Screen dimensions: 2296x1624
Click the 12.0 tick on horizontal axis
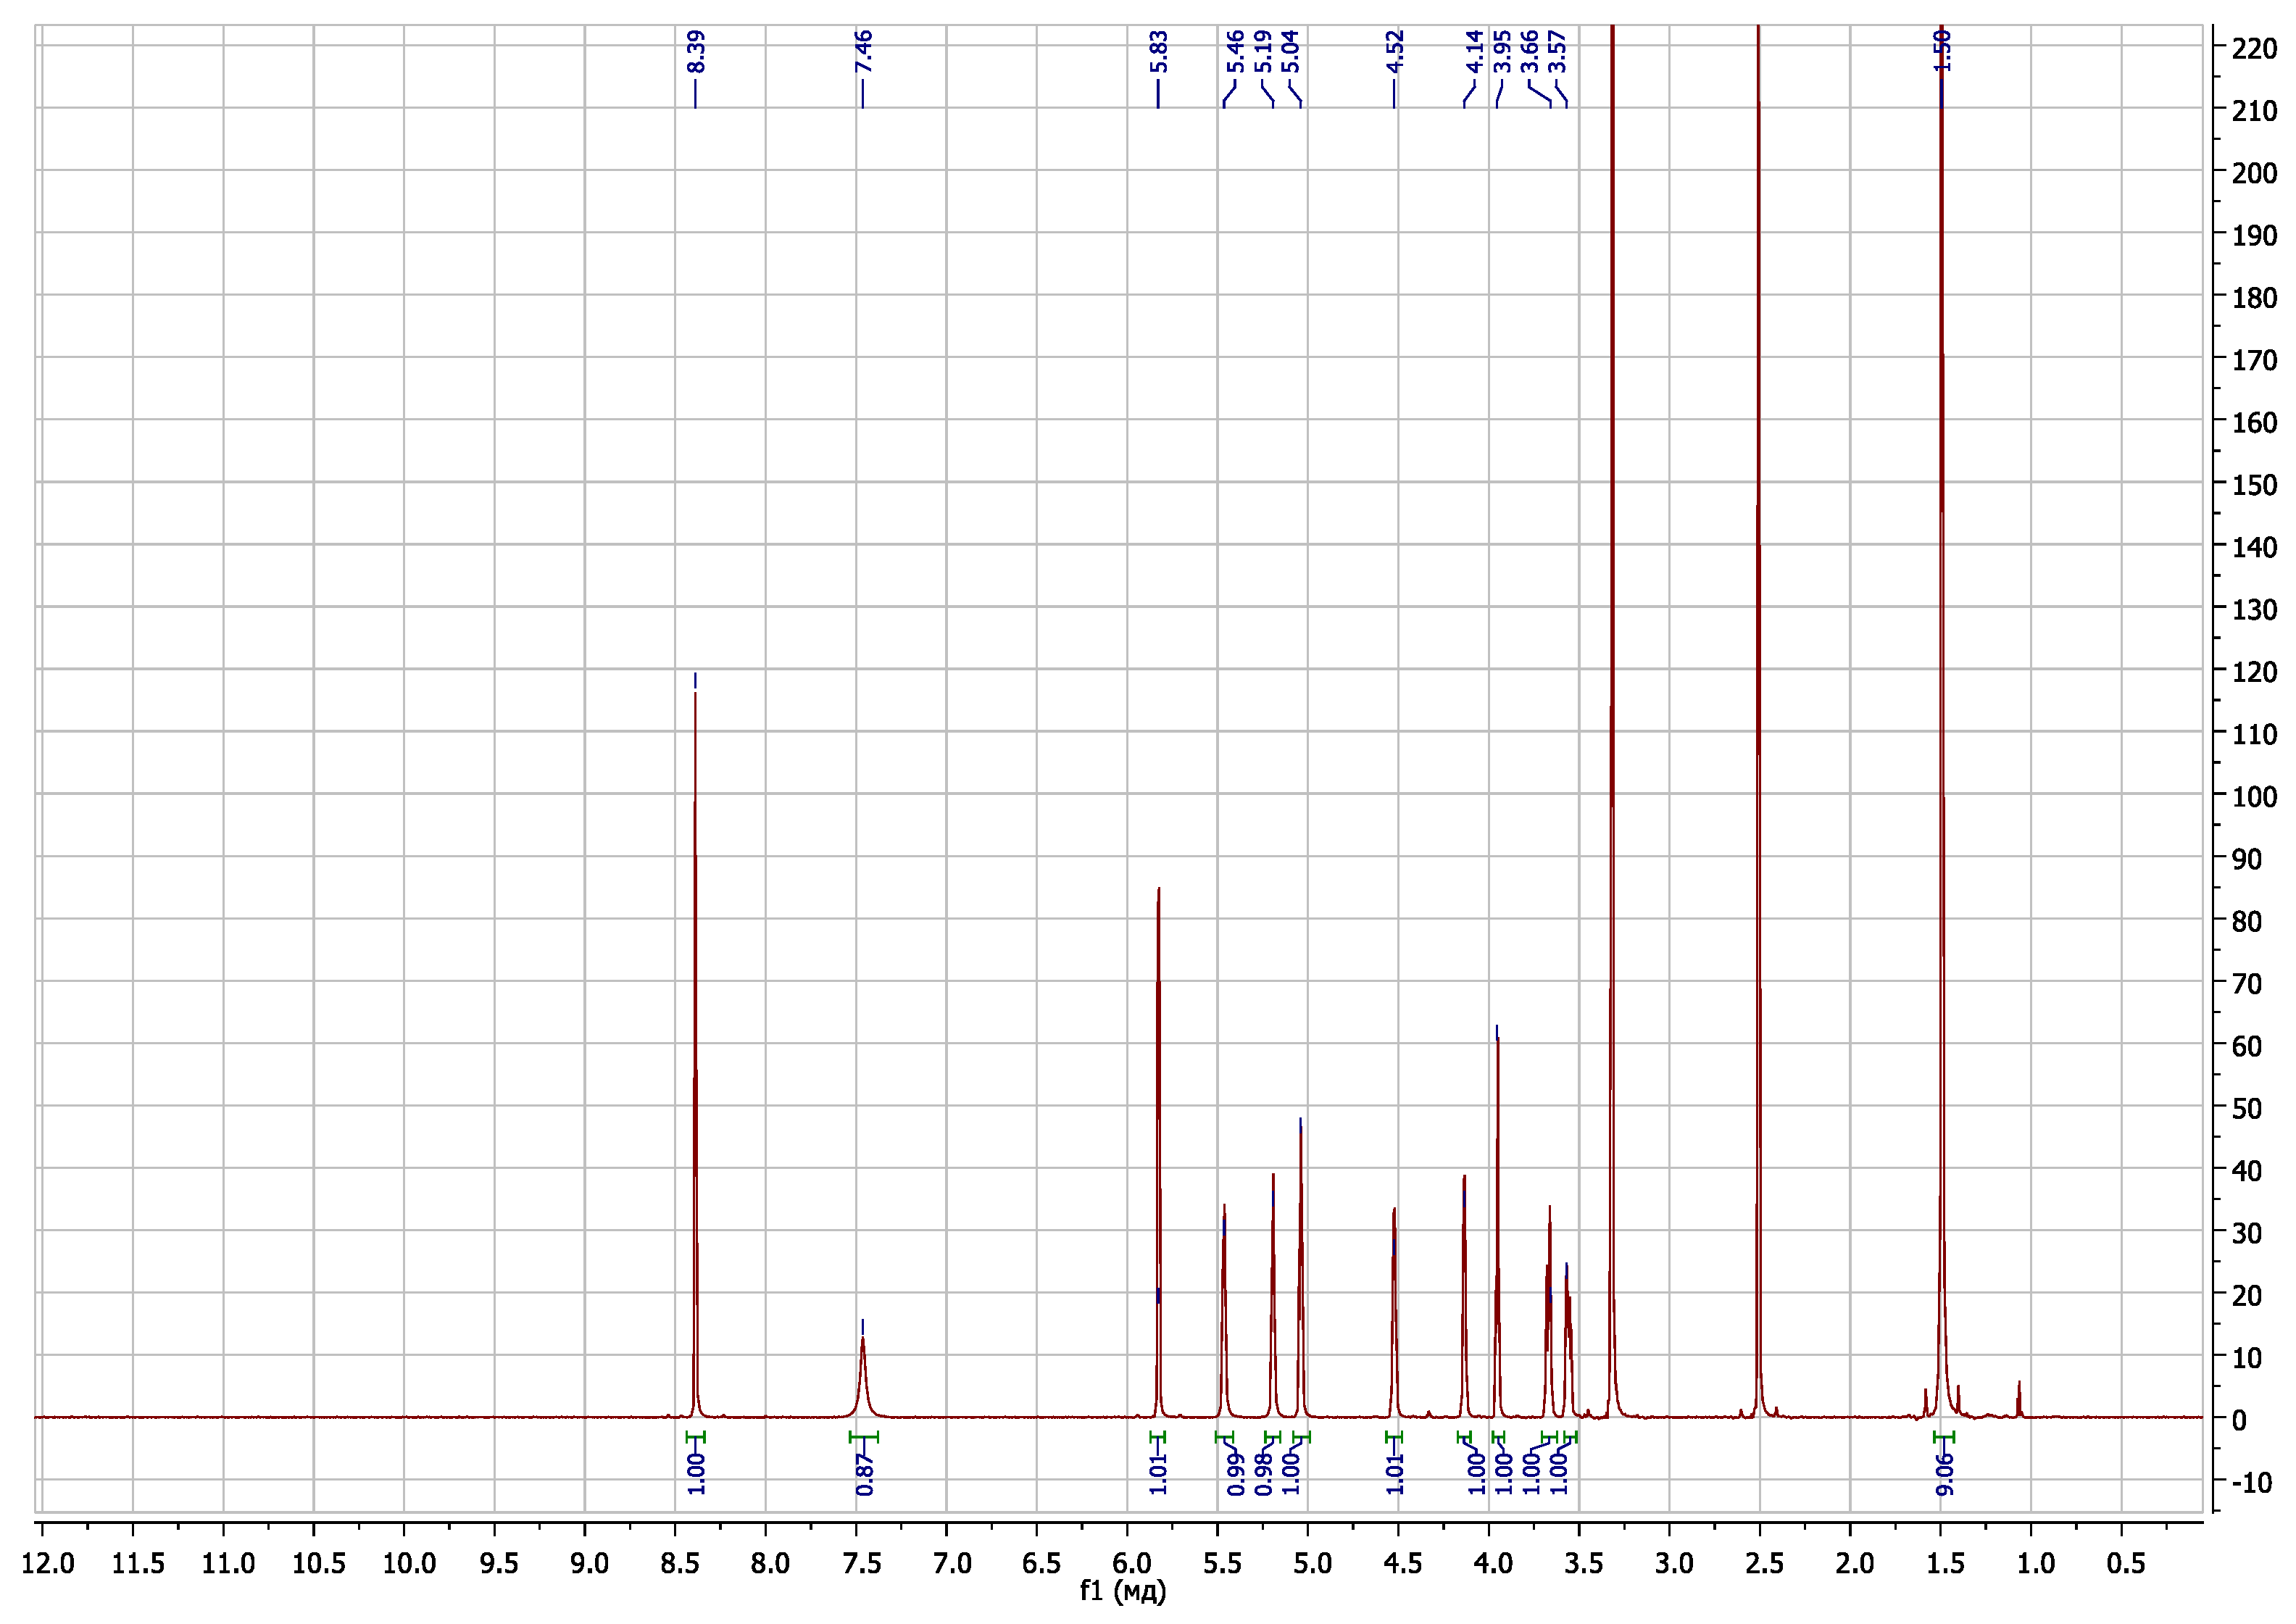(x=48, y=1563)
